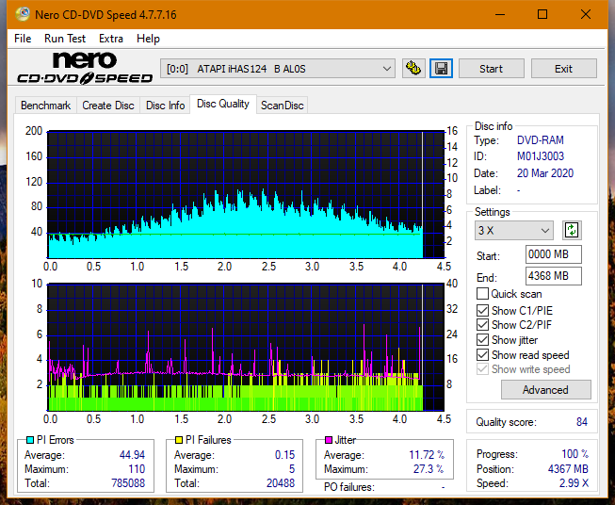615x505 pixels.
Task: Open the drive options icon
Action: point(413,69)
